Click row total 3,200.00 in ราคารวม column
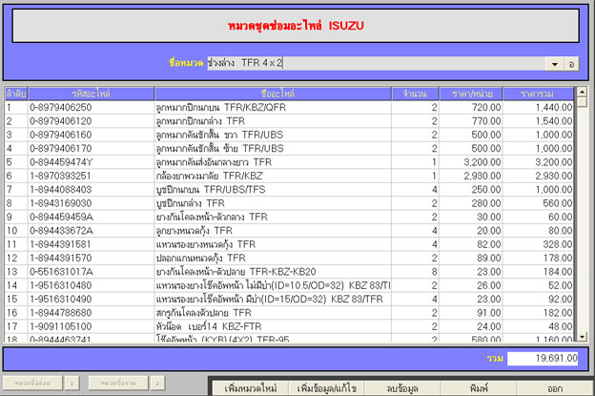Screen dimensions: 595x396 pyautogui.click(x=554, y=162)
